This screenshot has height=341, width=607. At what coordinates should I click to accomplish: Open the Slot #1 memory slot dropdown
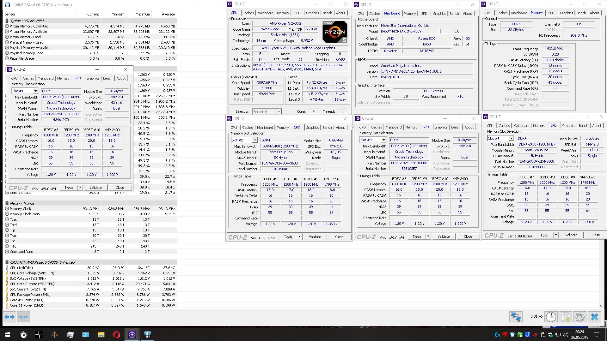[35, 91]
